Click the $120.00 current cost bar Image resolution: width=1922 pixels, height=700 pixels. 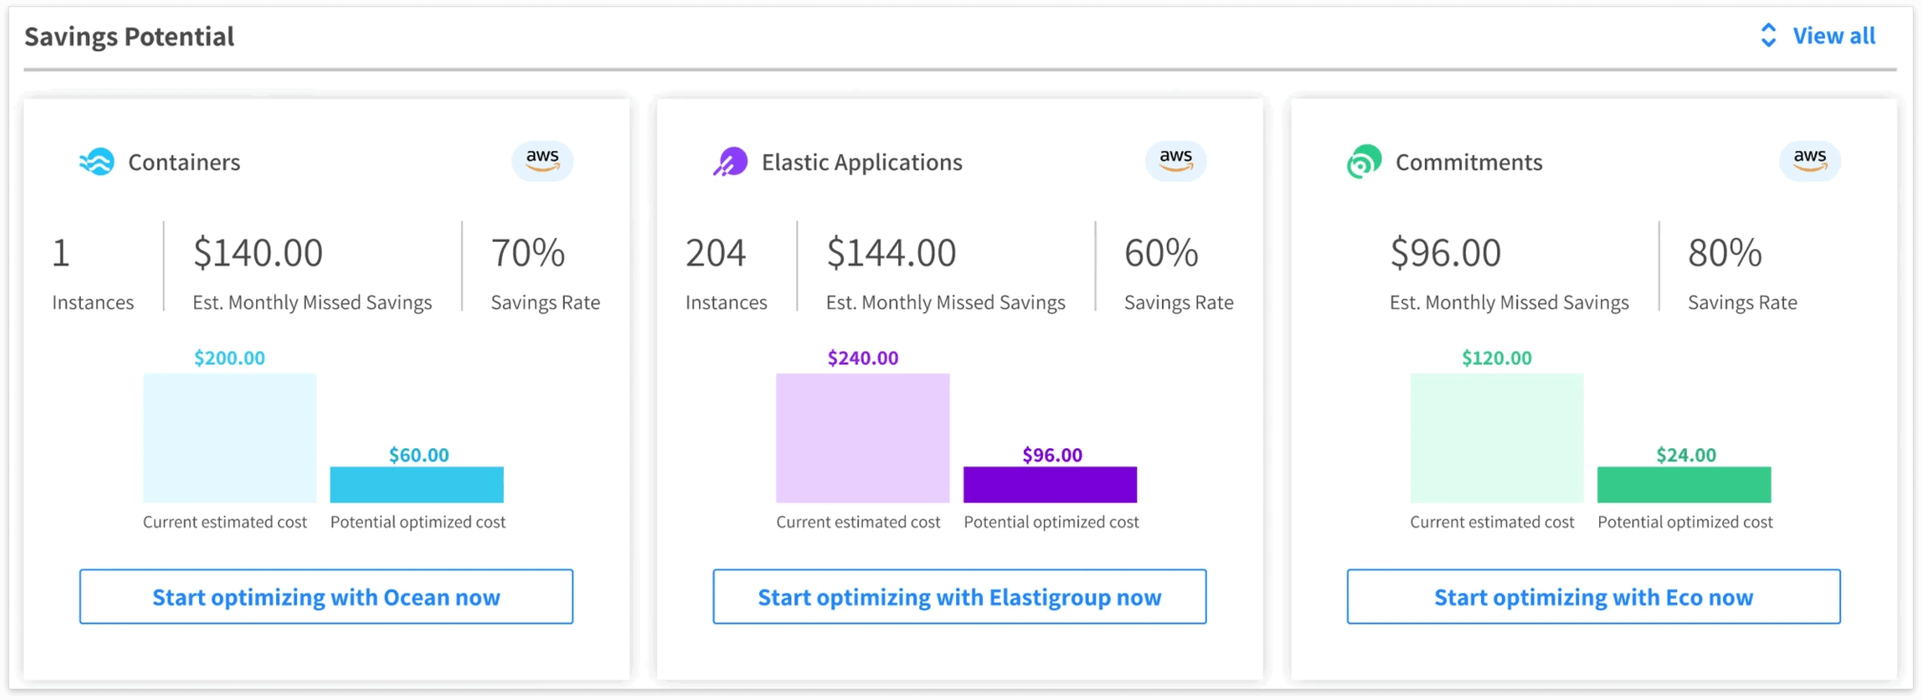pyautogui.click(x=1497, y=438)
